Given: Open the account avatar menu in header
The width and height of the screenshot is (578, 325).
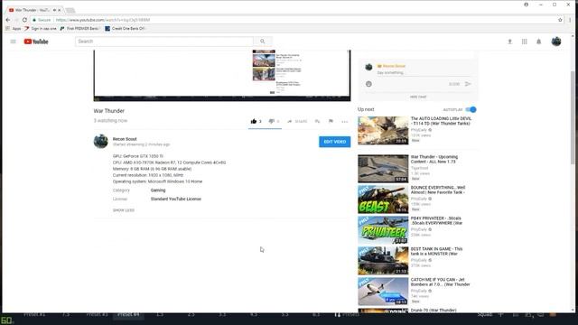Looking at the screenshot, I should pyautogui.click(x=556, y=42).
